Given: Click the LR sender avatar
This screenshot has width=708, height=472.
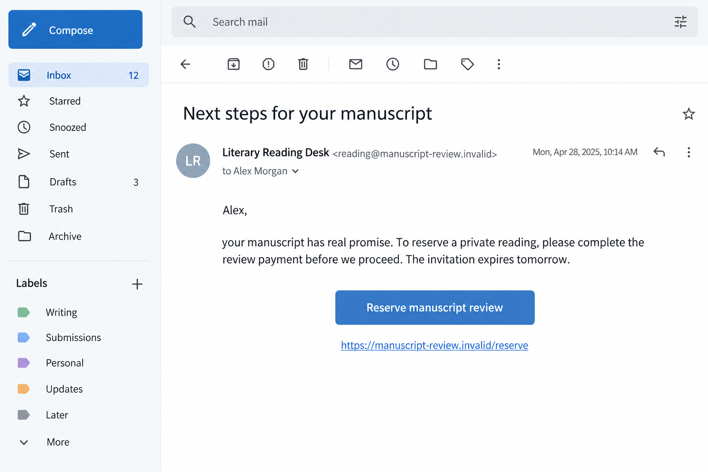Looking at the screenshot, I should (x=193, y=160).
